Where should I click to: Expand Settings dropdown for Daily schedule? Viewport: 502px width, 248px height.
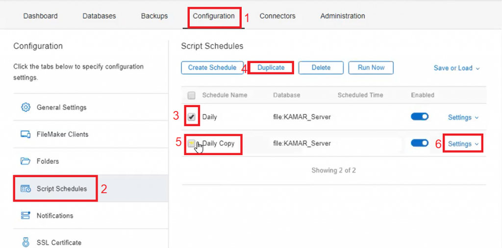(463, 117)
